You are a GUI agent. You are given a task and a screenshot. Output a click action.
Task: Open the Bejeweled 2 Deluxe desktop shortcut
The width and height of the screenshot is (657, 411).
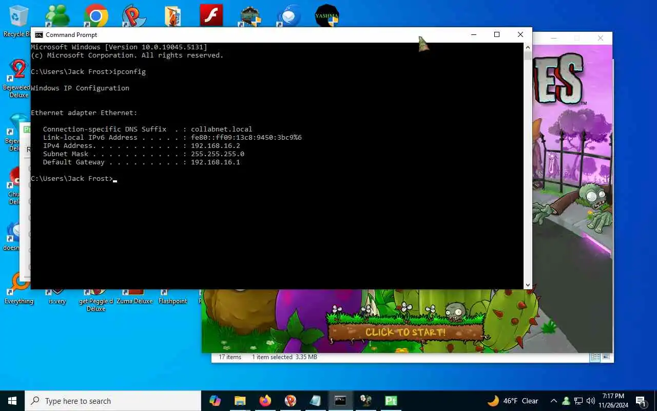(17, 78)
